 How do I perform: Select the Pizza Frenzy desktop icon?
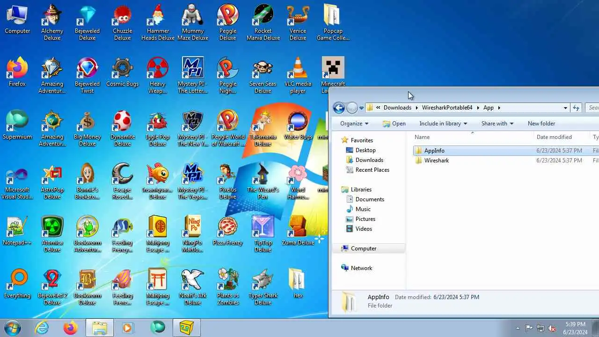(x=227, y=231)
